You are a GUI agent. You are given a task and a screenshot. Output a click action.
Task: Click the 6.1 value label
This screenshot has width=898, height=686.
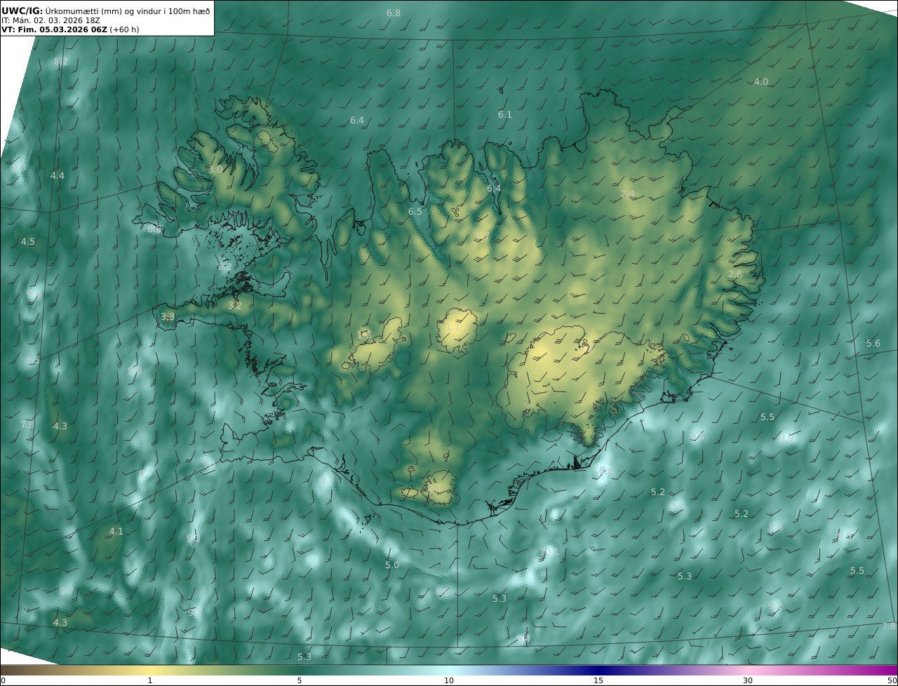click(505, 114)
